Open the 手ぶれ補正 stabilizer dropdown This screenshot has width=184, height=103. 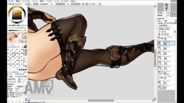100,4
